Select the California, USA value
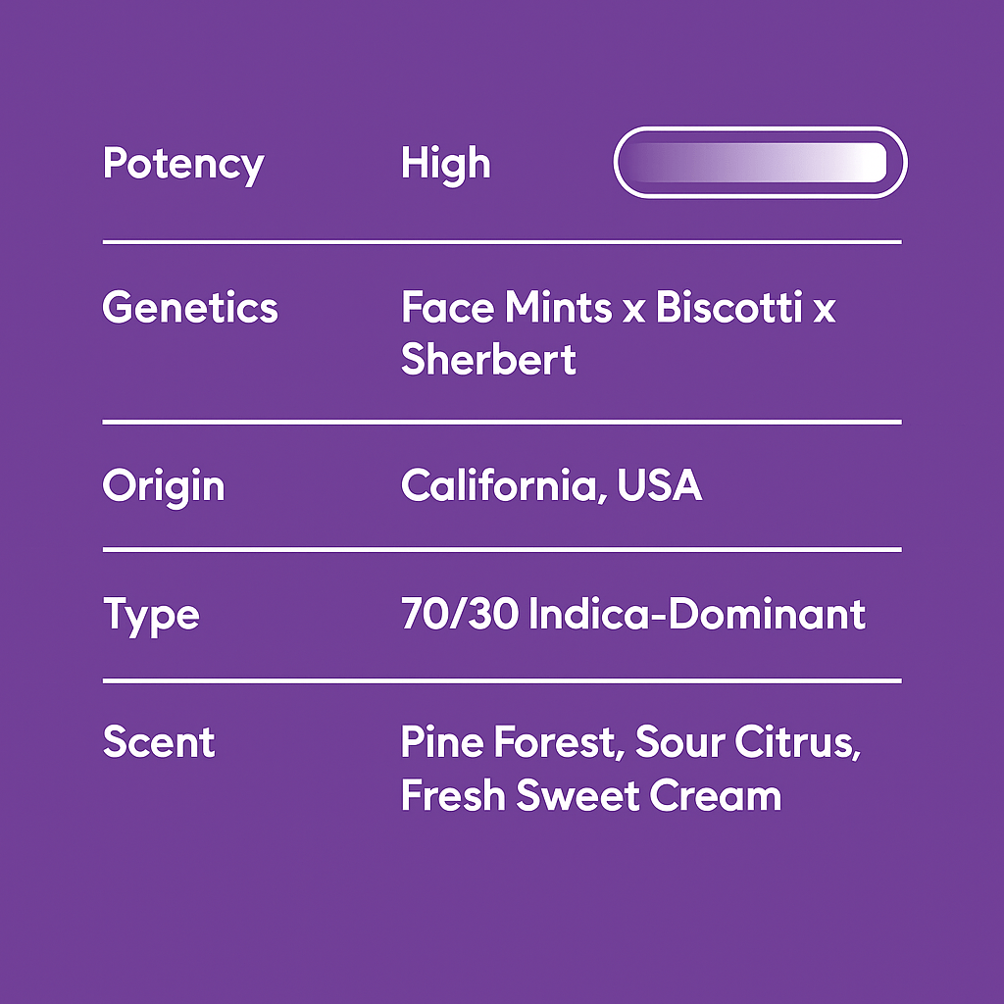The width and height of the screenshot is (1004, 1004). pos(551,486)
